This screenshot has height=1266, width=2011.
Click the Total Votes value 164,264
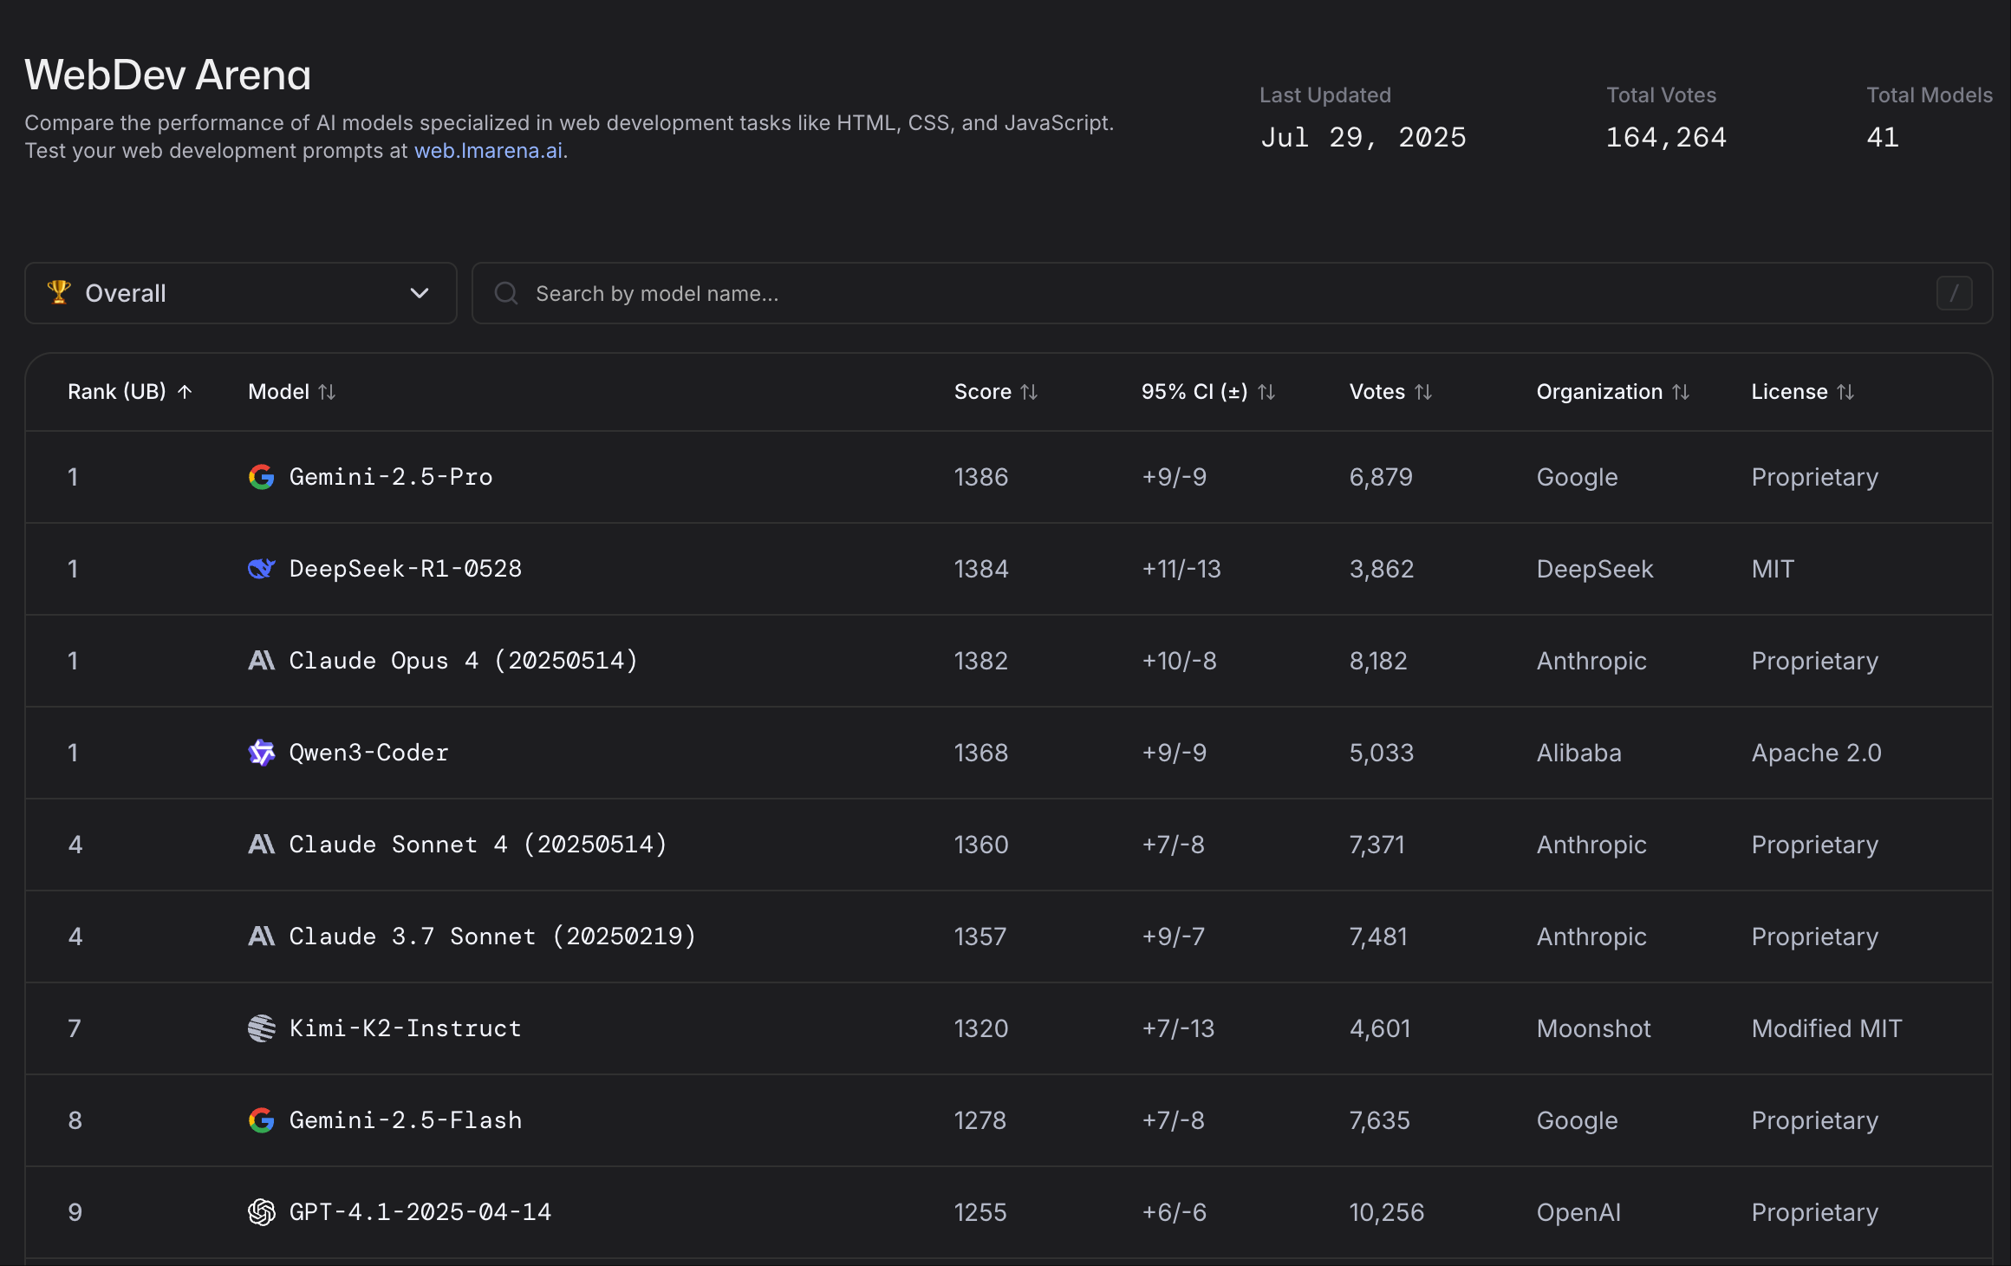point(1666,137)
